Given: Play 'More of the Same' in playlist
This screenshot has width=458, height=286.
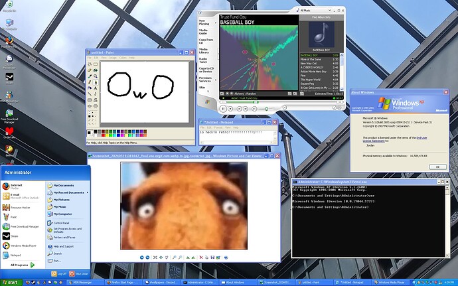Looking at the screenshot, I should (x=319, y=59).
